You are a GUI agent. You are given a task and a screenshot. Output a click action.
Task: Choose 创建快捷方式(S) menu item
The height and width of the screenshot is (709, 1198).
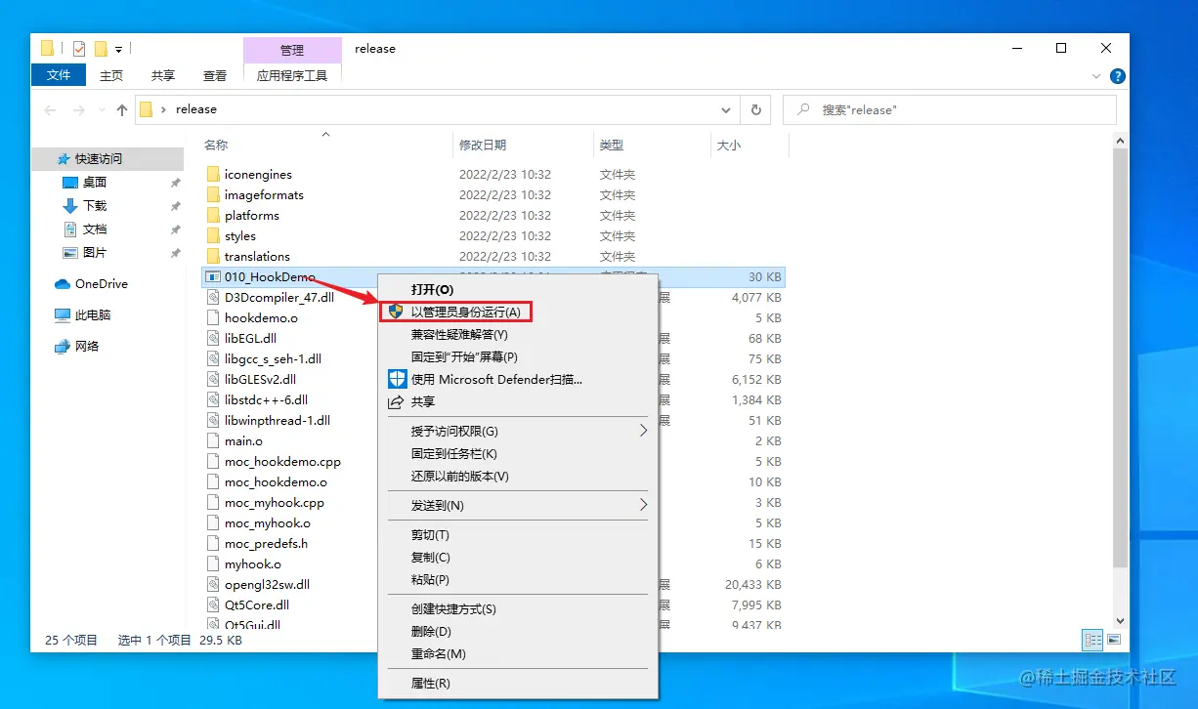coord(518,609)
